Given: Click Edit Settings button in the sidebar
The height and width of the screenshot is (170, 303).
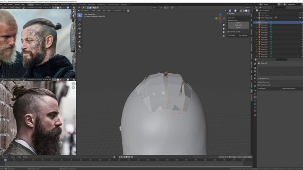Looking at the screenshot, I should 243,35.
